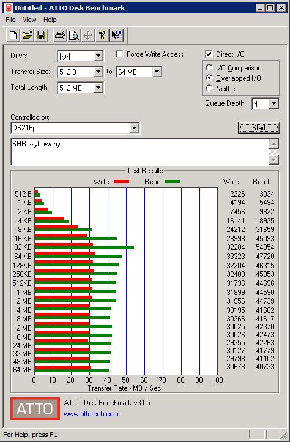
Task: Click the Start benchmark button
Action: (x=259, y=128)
